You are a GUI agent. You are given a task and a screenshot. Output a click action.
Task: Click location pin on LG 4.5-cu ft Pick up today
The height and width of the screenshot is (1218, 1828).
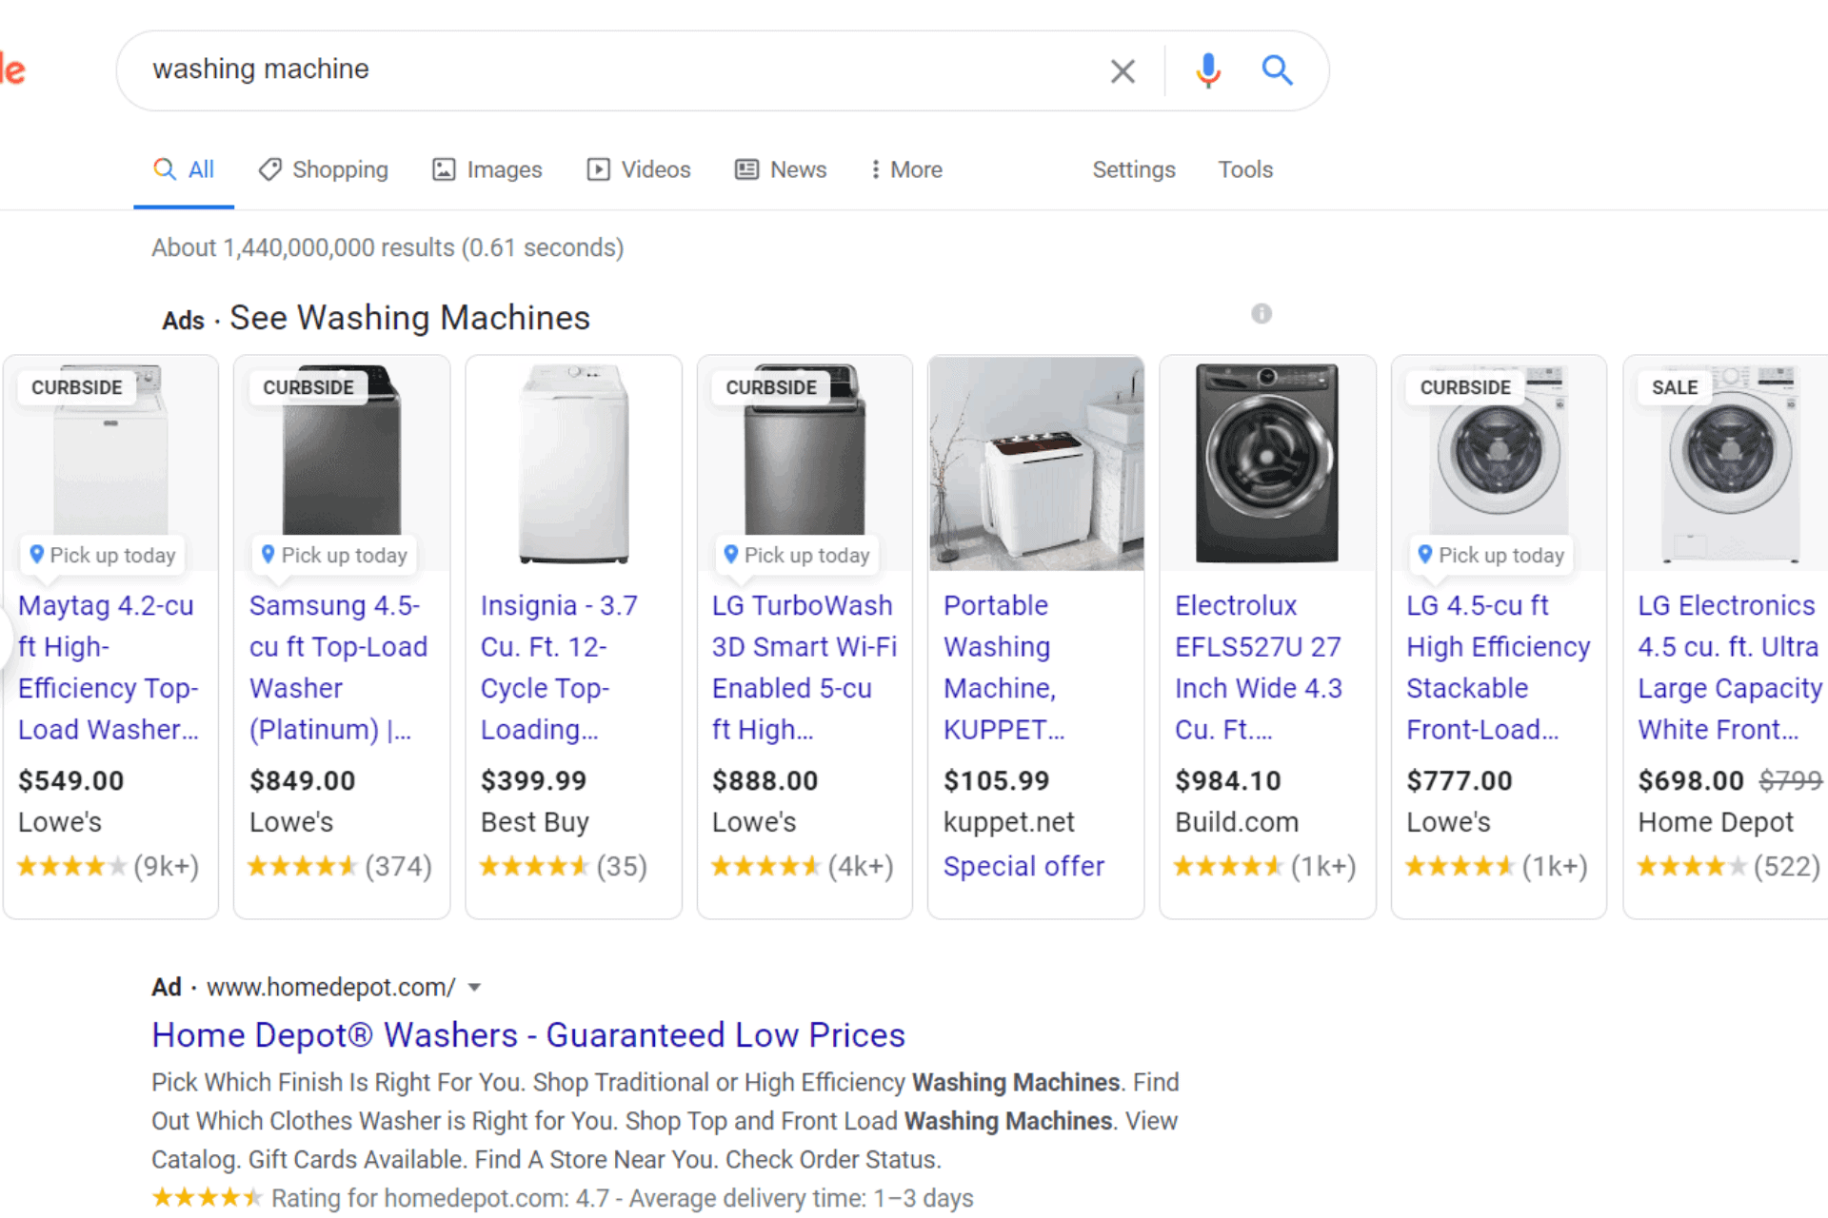coord(1425,554)
